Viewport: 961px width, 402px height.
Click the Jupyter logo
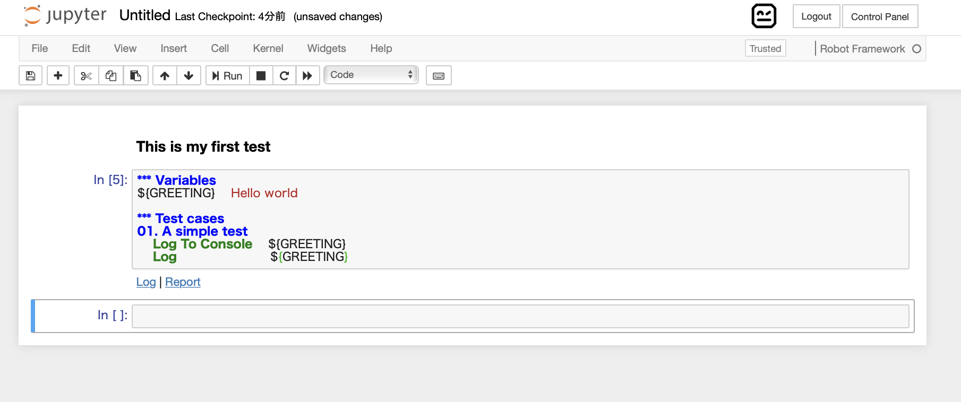pyautogui.click(x=65, y=15)
